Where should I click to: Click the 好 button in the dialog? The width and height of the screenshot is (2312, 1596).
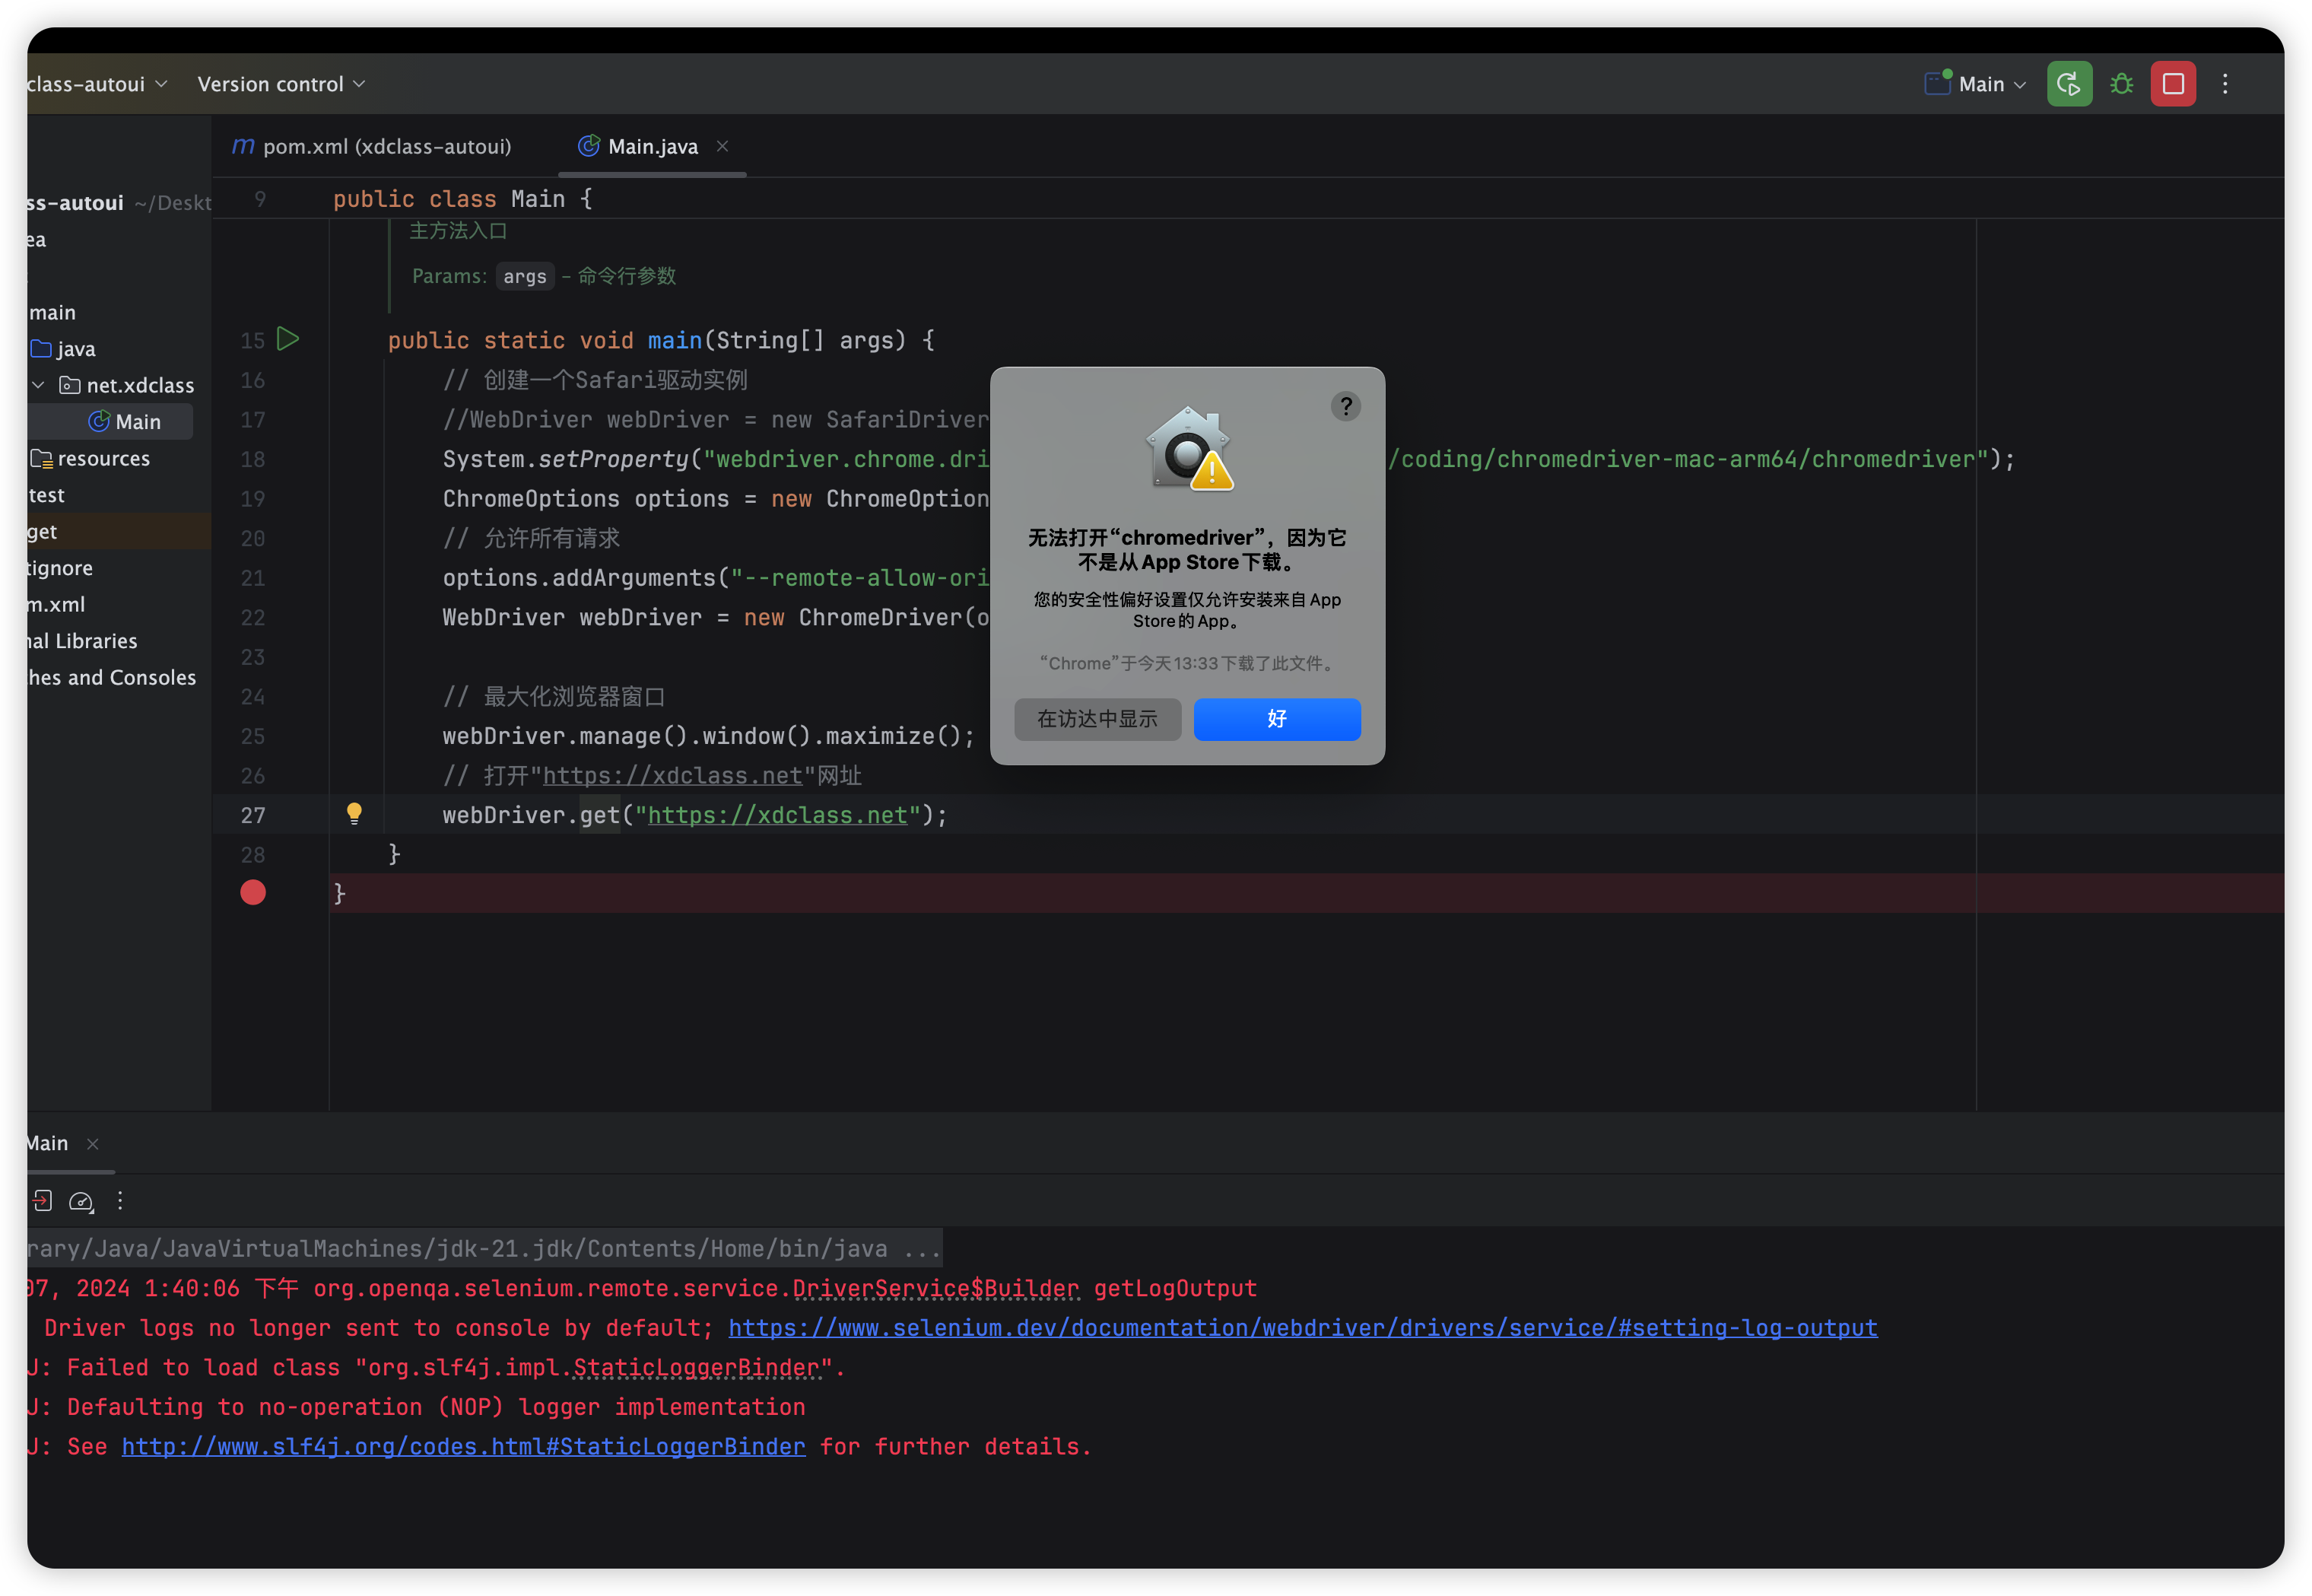(x=1276, y=718)
